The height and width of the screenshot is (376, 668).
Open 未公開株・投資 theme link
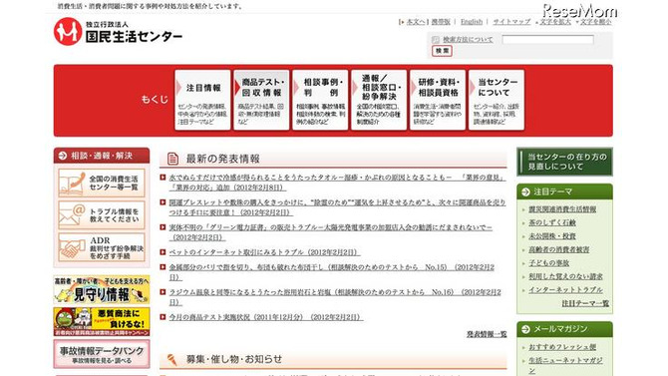click(x=552, y=235)
